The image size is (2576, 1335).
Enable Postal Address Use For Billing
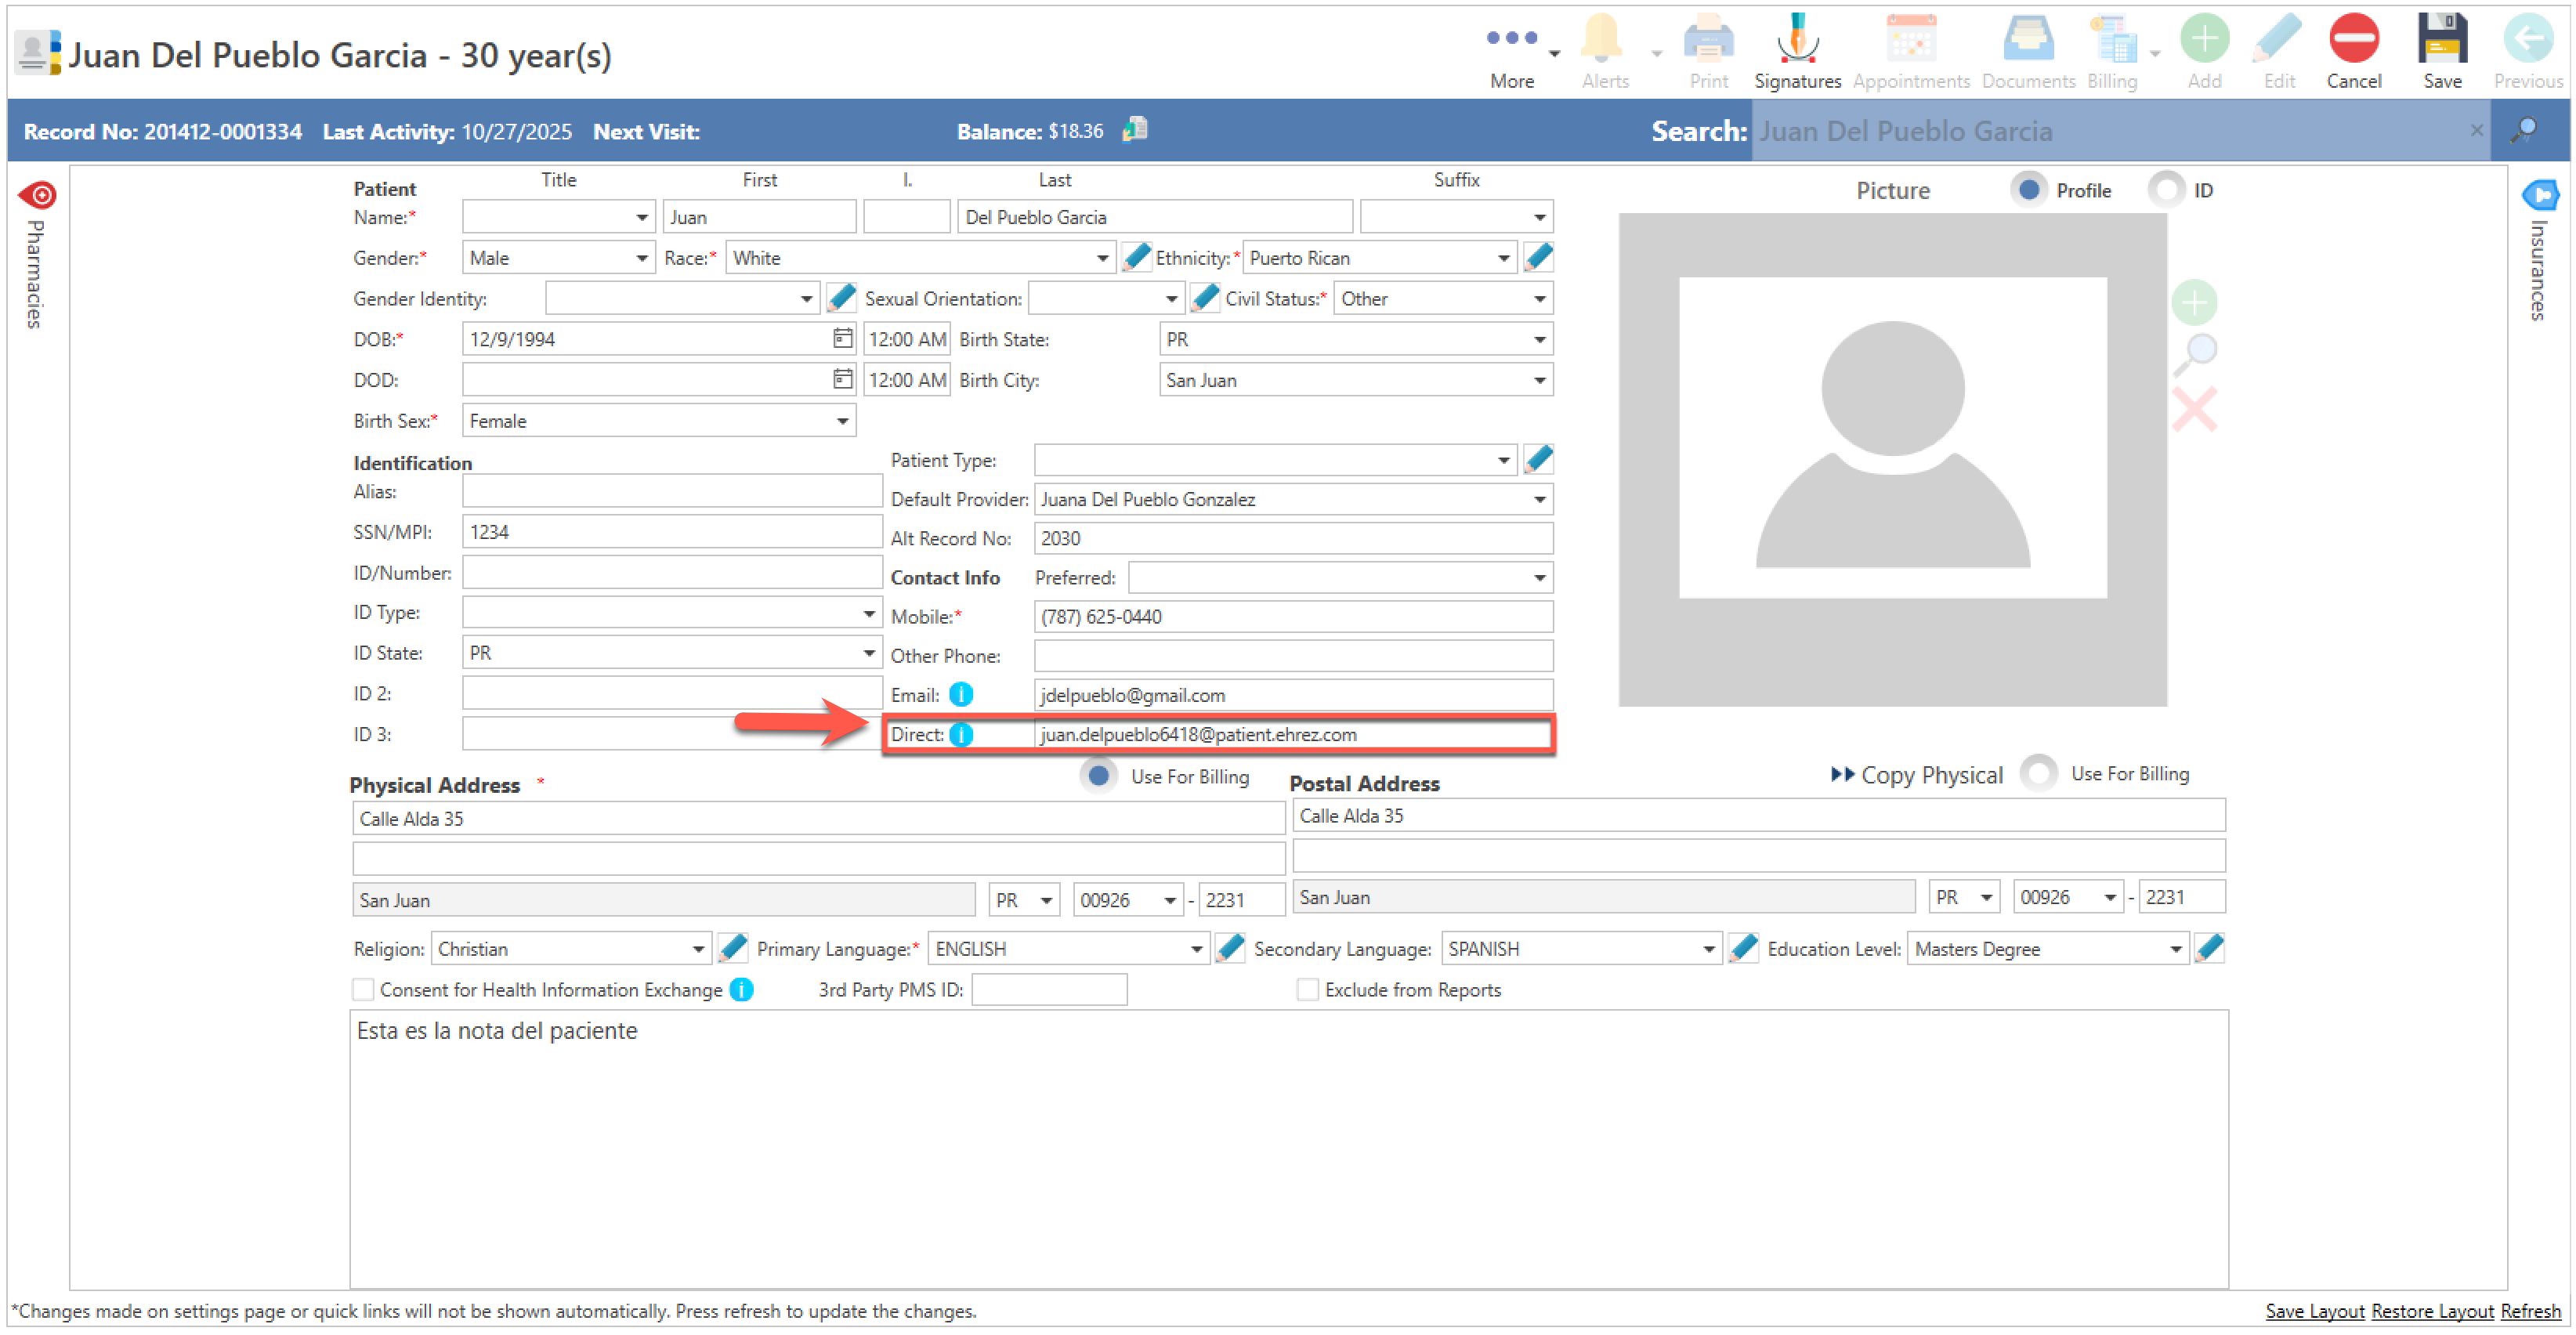[x=2038, y=774]
